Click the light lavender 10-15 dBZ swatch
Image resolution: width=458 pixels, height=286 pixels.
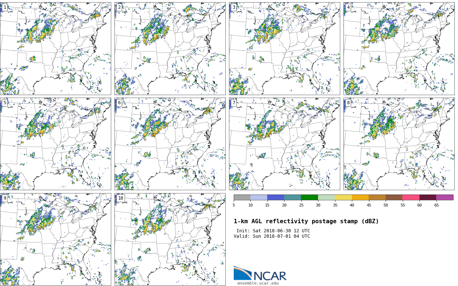[x=259, y=197]
